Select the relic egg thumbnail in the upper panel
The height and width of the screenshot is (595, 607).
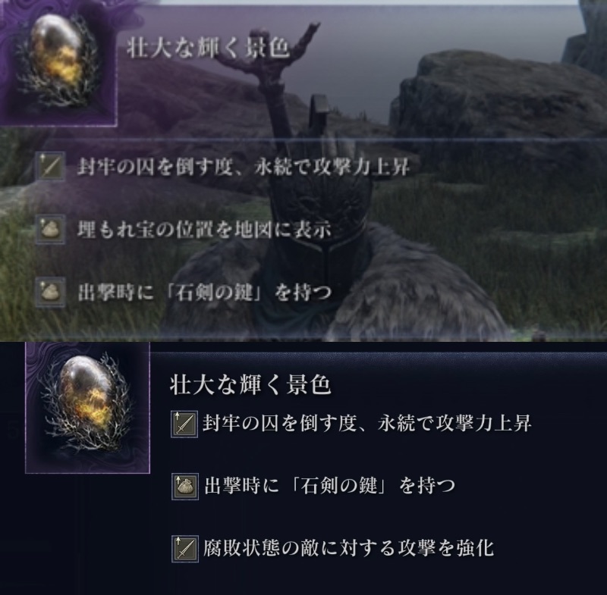pyautogui.click(x=58, y=62)
